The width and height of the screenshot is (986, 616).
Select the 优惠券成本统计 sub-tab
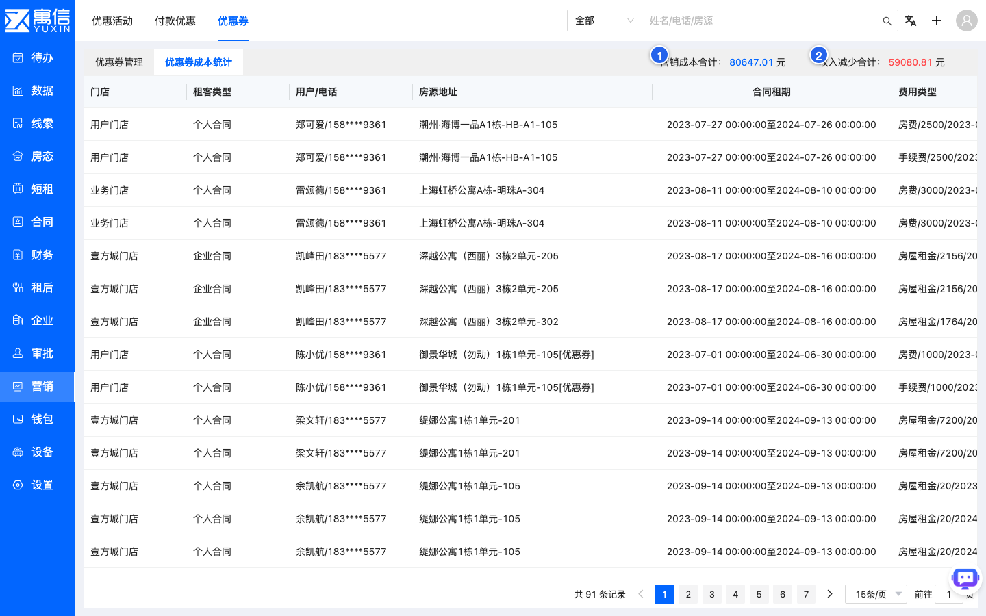click(199, 62)
